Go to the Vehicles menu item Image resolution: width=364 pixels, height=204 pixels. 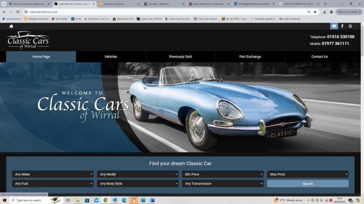[x=110, y=57]
